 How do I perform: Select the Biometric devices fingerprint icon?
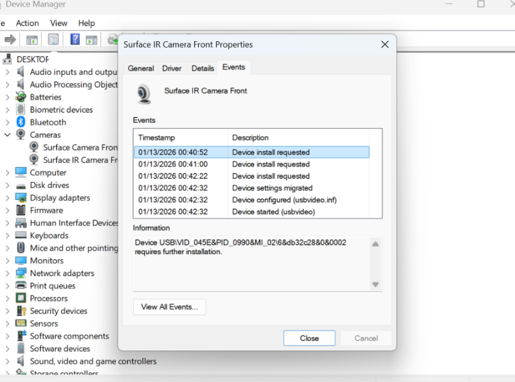click(21, 109)
